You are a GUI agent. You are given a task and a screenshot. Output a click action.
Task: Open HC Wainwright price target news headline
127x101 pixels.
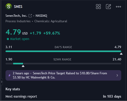pos(60,75)
